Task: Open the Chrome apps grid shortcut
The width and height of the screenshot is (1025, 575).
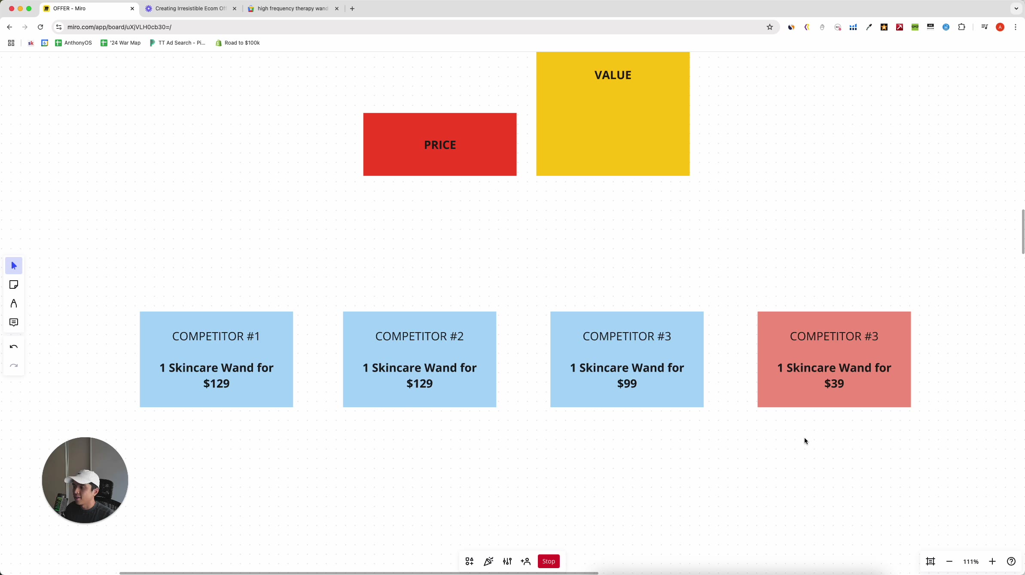Action: (11, 43)
